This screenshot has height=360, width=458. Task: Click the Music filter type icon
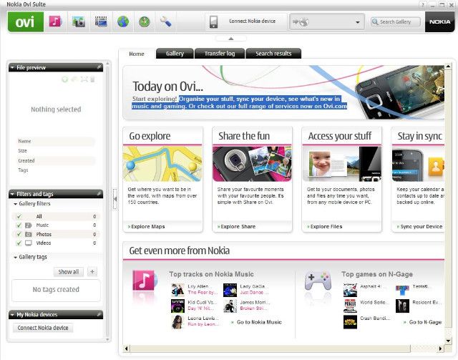click(x=29, y=225)
